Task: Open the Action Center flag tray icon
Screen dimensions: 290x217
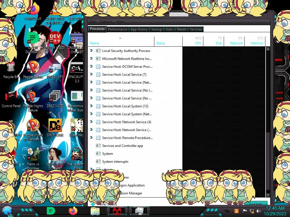Action: coord(244,211)
